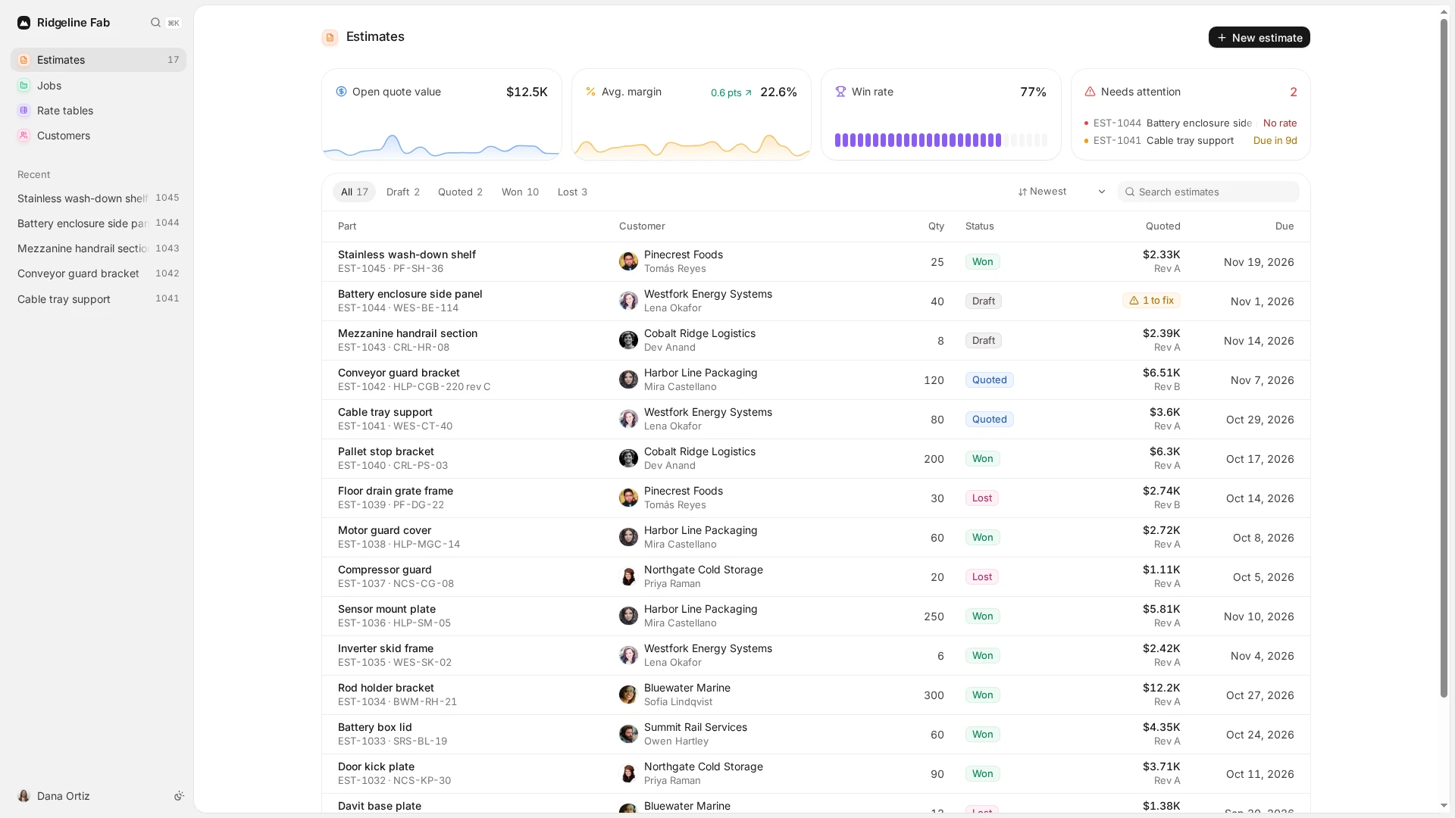Click the Qty column header
The image size is (1455, 818).
point(936,226)
